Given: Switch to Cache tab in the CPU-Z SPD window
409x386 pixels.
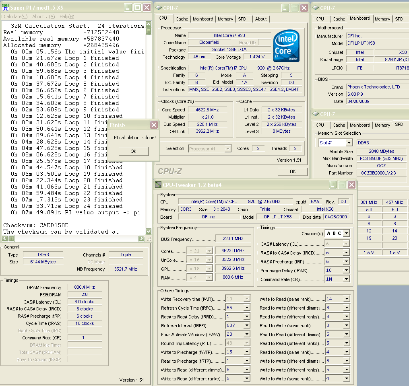Looking at the screenshot, I should [339, 125].
